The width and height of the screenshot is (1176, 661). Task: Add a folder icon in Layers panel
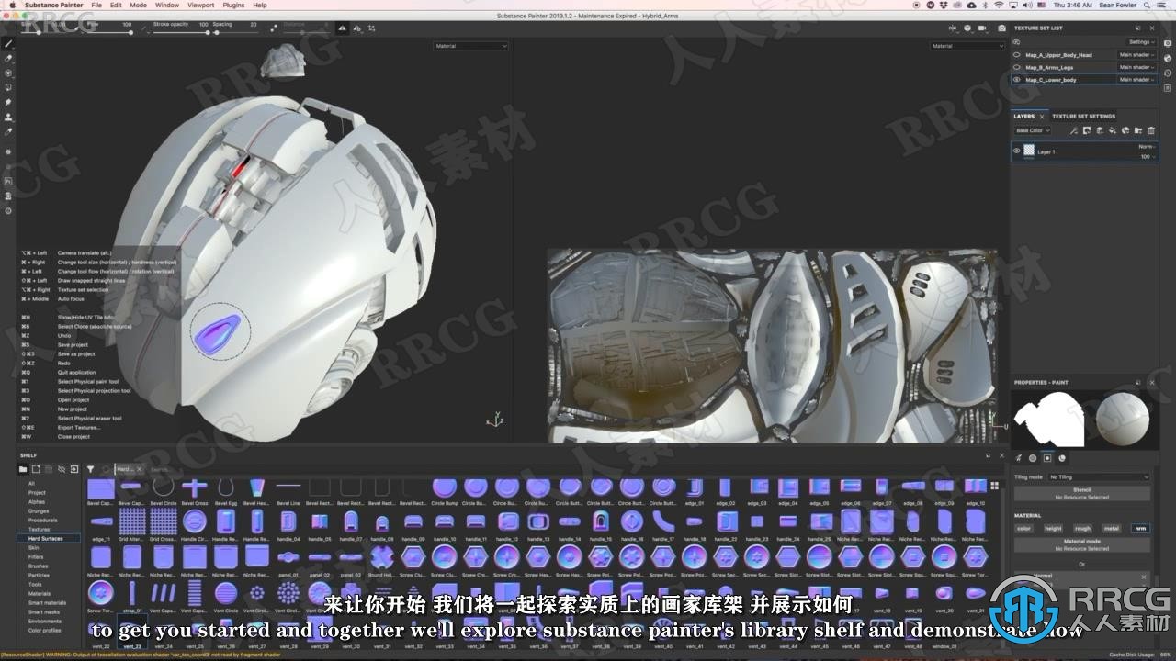1137,130
